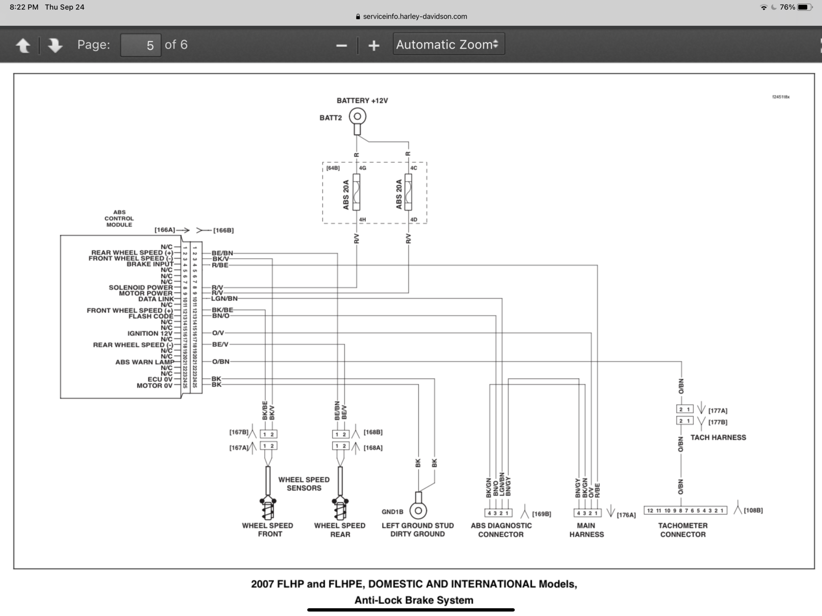Viewport: 822px width, 616px height.
Task: Click the 'of 6' page count label
Action: (176, 45)
